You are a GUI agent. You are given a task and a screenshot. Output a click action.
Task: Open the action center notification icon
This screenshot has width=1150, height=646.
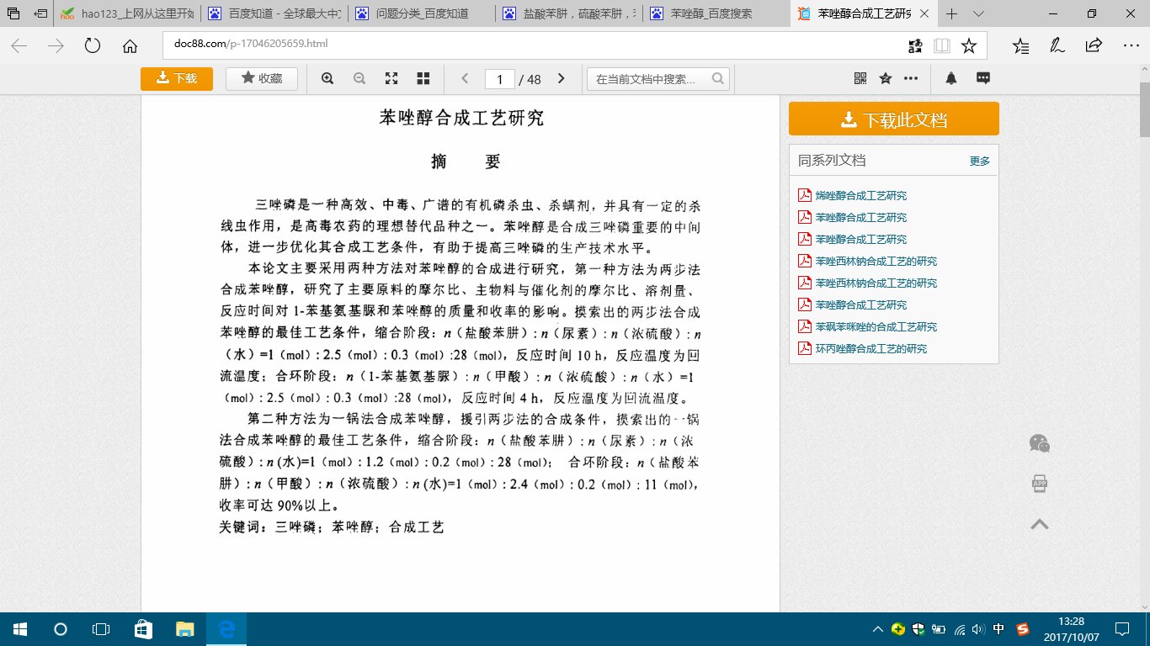click(1122, 629)
